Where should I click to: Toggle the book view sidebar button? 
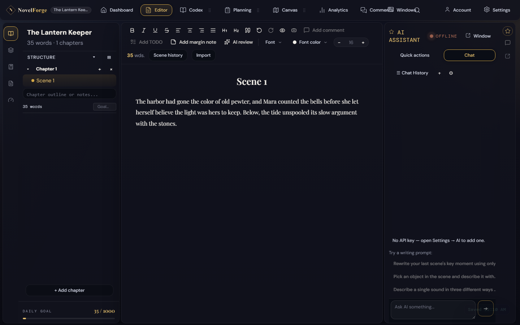[x=11, y=34]
